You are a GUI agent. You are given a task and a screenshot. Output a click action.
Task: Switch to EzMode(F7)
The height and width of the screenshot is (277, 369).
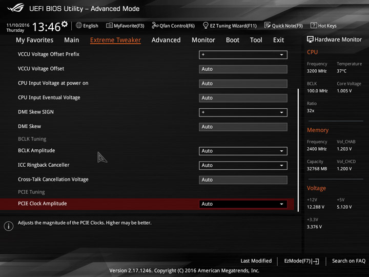[297, 261]
